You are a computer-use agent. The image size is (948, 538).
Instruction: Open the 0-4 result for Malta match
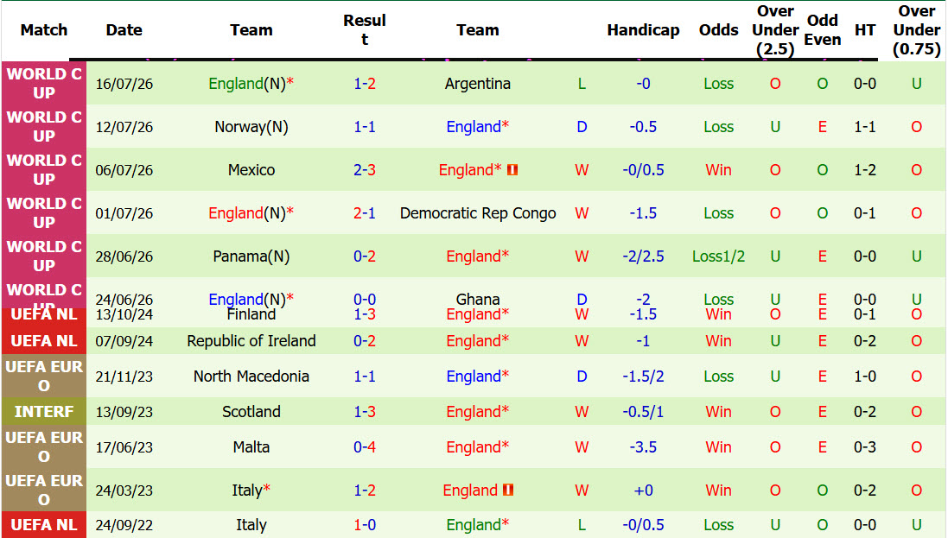365,447
